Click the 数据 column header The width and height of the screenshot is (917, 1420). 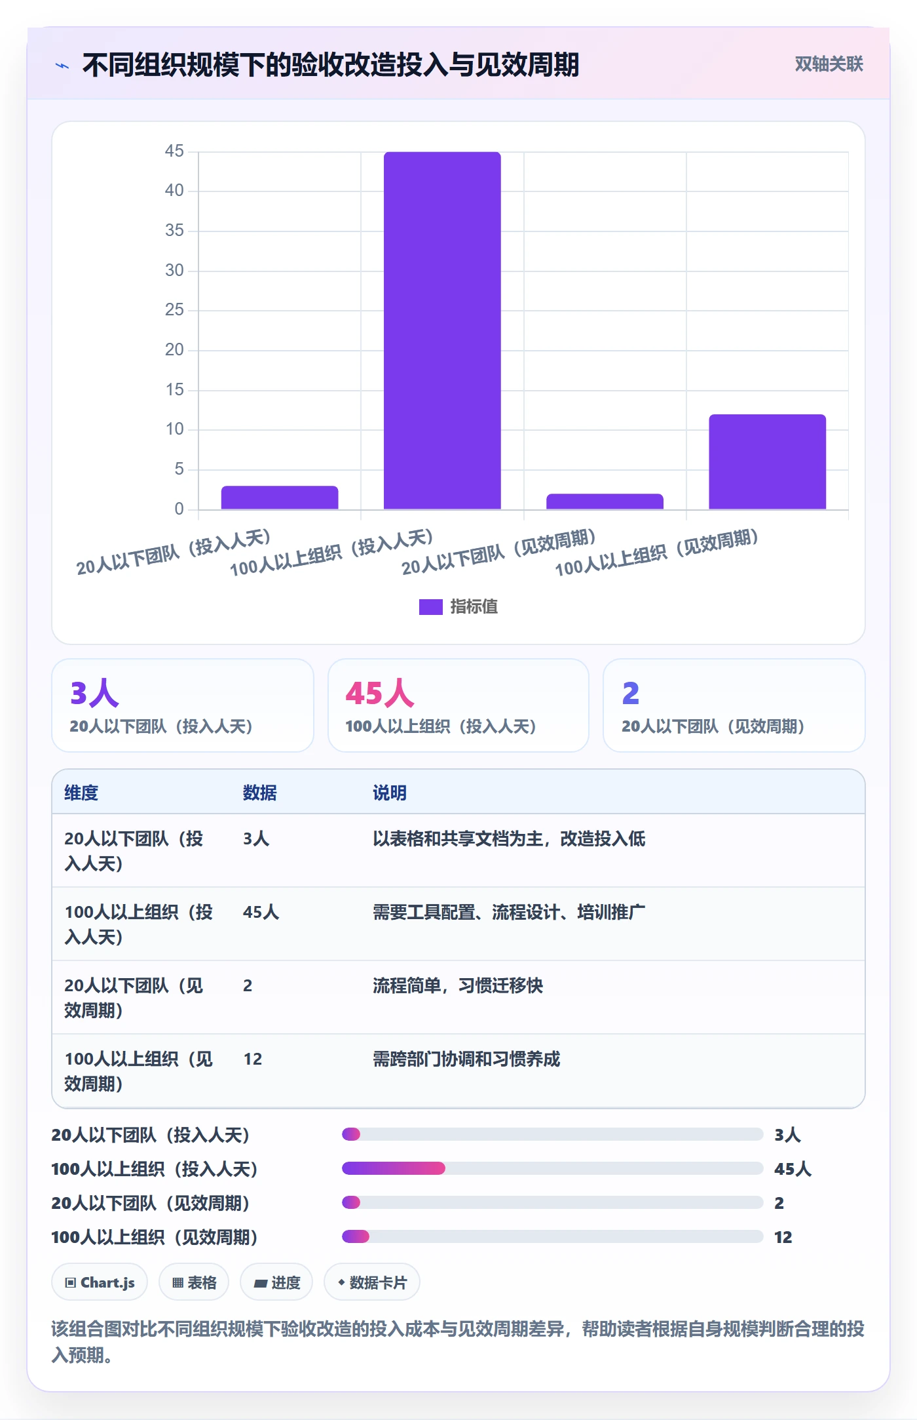[260, 793]
